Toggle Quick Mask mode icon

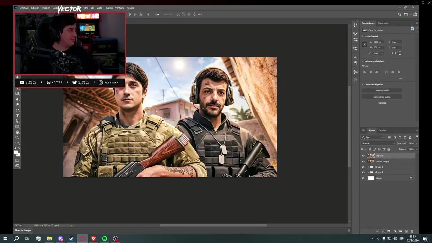(x=17, y=160)
